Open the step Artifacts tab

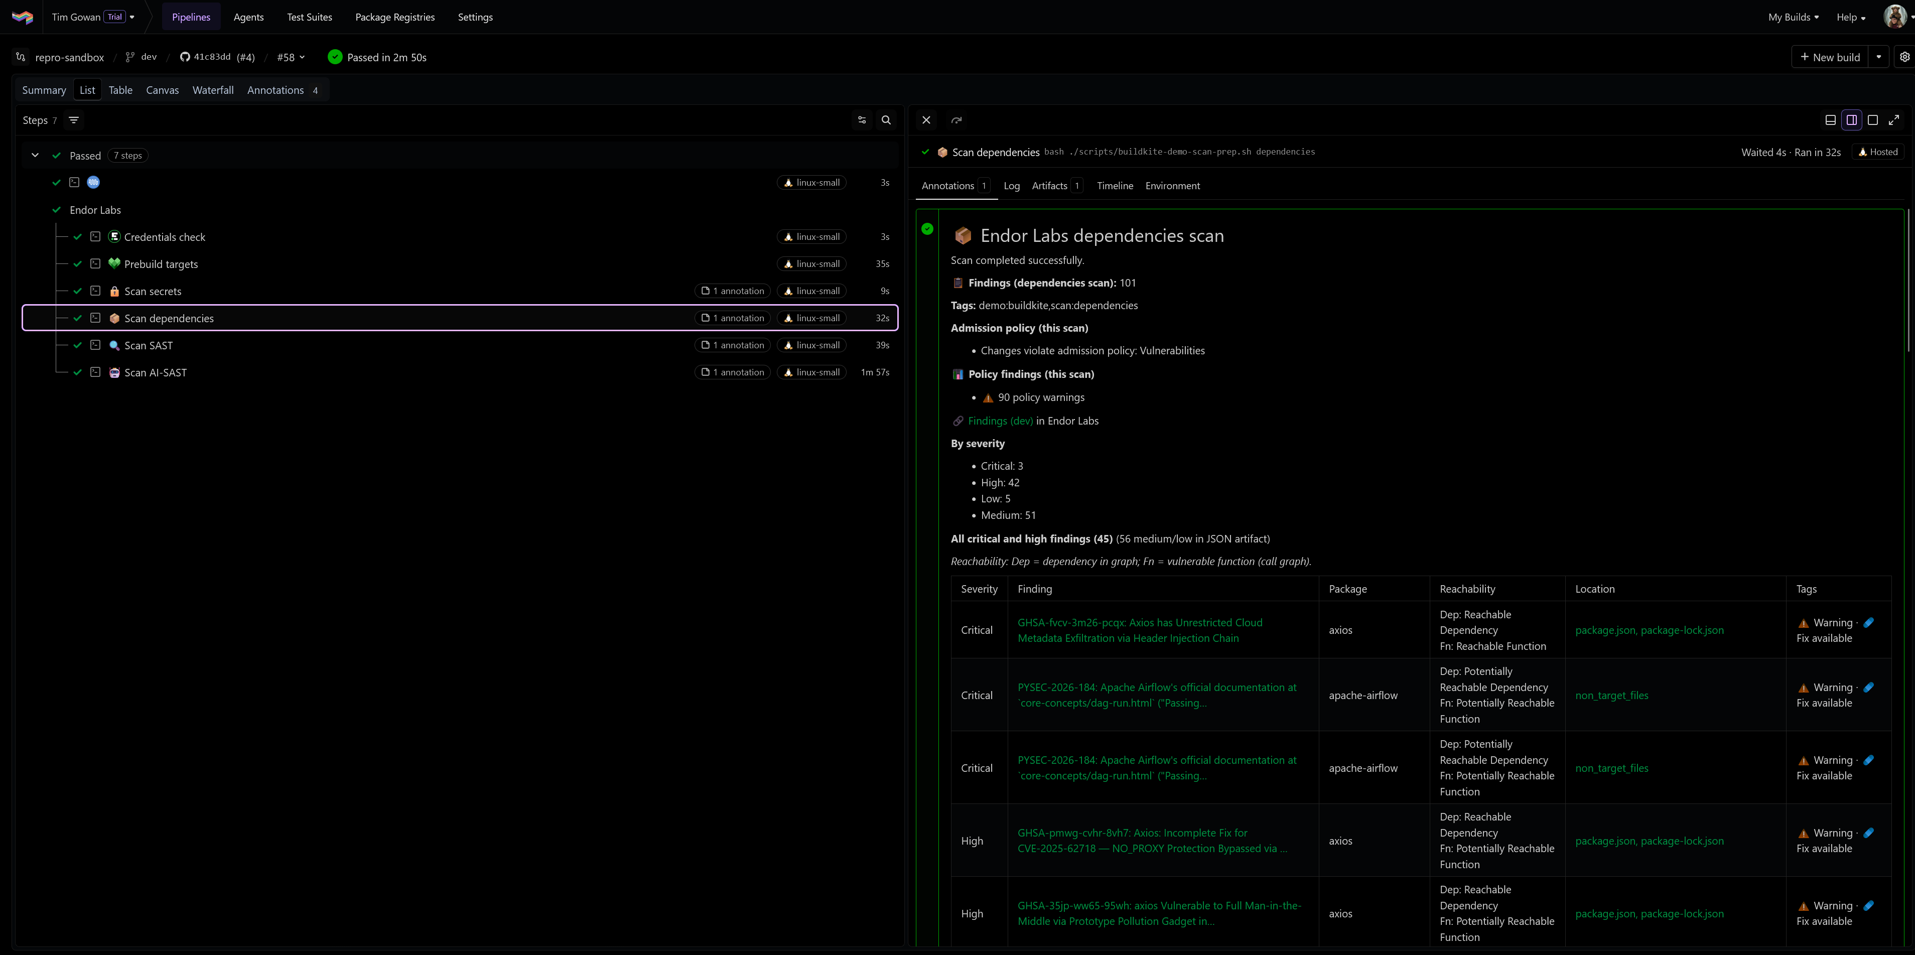[x=1057, y=186]
